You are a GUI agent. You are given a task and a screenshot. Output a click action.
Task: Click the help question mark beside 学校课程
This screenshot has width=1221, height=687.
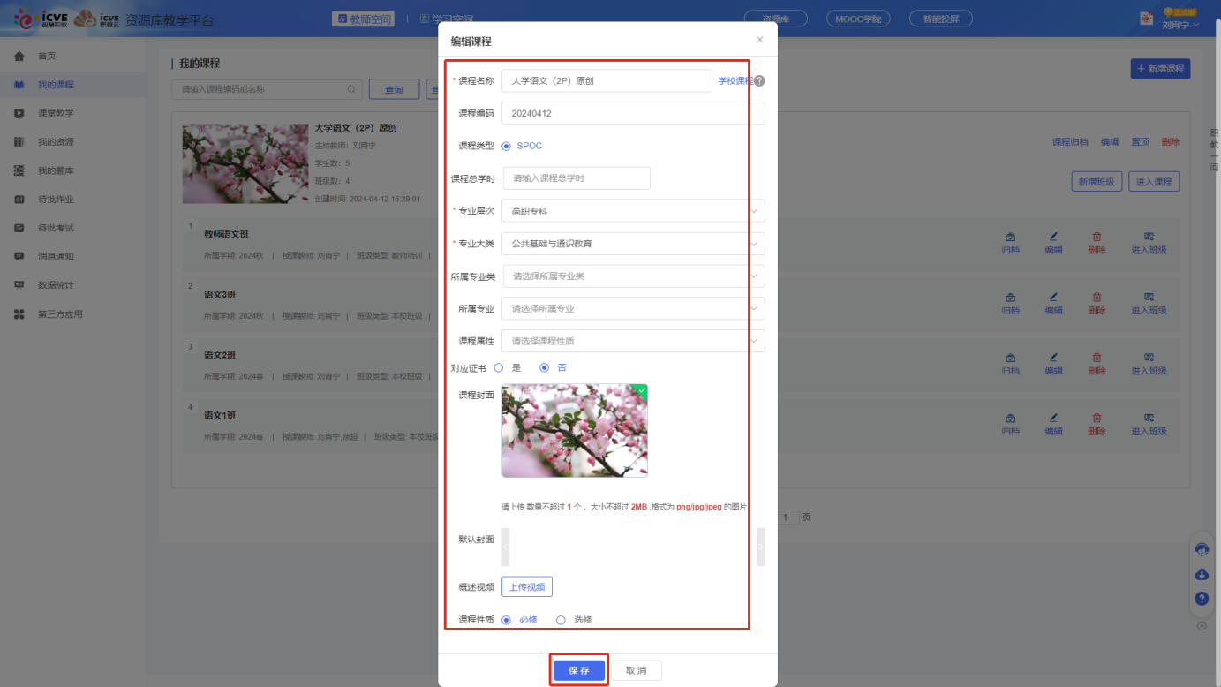click(759, 81)
